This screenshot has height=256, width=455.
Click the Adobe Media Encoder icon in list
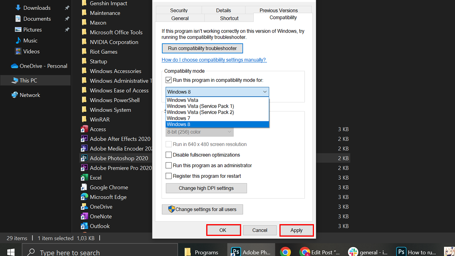[84, 149]
